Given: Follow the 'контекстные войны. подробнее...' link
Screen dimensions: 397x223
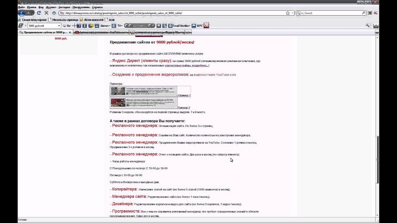Looking at the screenshot, I should click(x=187, y=65).
